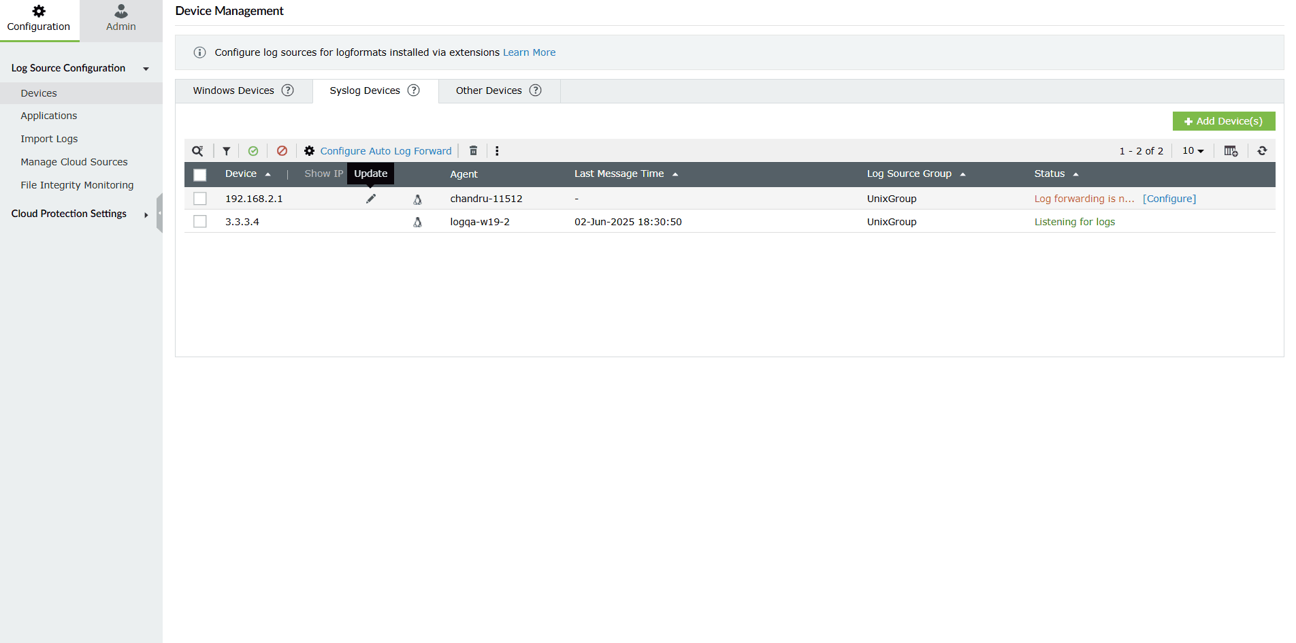This screenshot has width=1296, height=643.
Task: Click UnixGroup in the 192.168.2.1 row
Action: point(892,199)
